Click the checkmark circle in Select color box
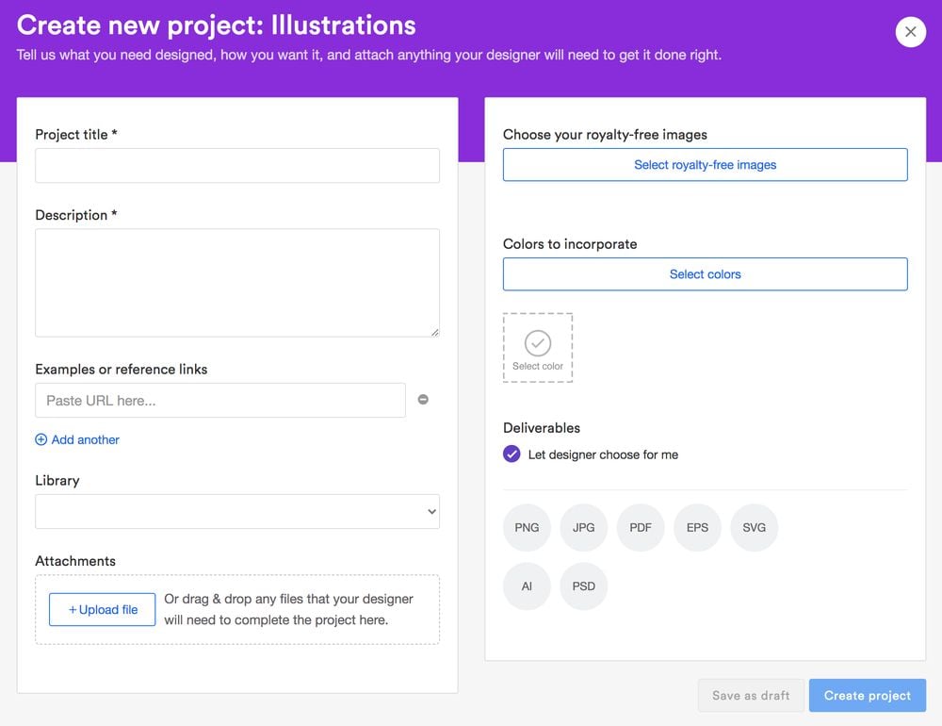Image resolution: width=942 pixels, height=726 pixels. tap(538, 343)
